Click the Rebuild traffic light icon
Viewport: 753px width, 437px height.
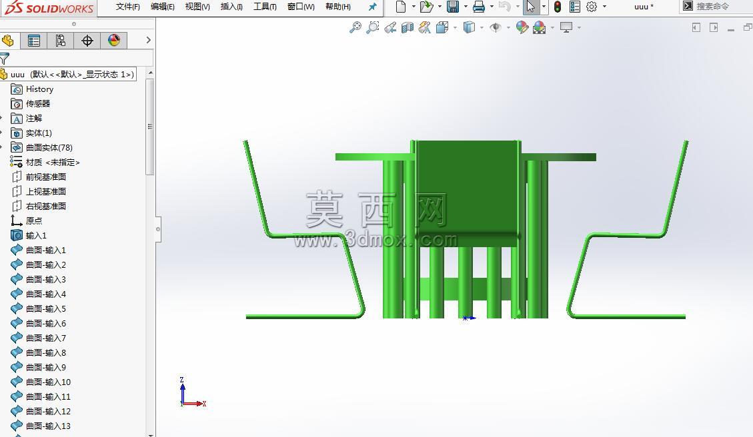click(558, 6)
